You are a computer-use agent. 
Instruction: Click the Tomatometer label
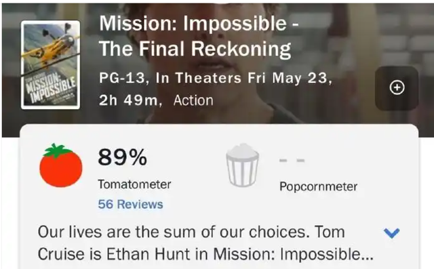134,184
